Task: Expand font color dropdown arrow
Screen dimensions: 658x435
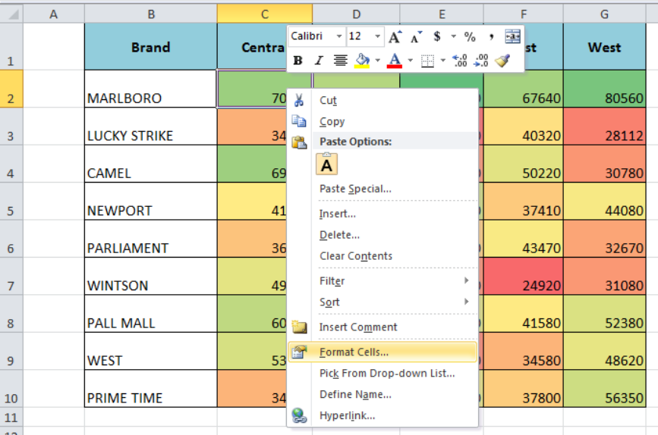Action: click(410, 61)
